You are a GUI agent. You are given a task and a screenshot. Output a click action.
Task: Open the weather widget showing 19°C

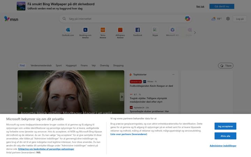point(216,19)
